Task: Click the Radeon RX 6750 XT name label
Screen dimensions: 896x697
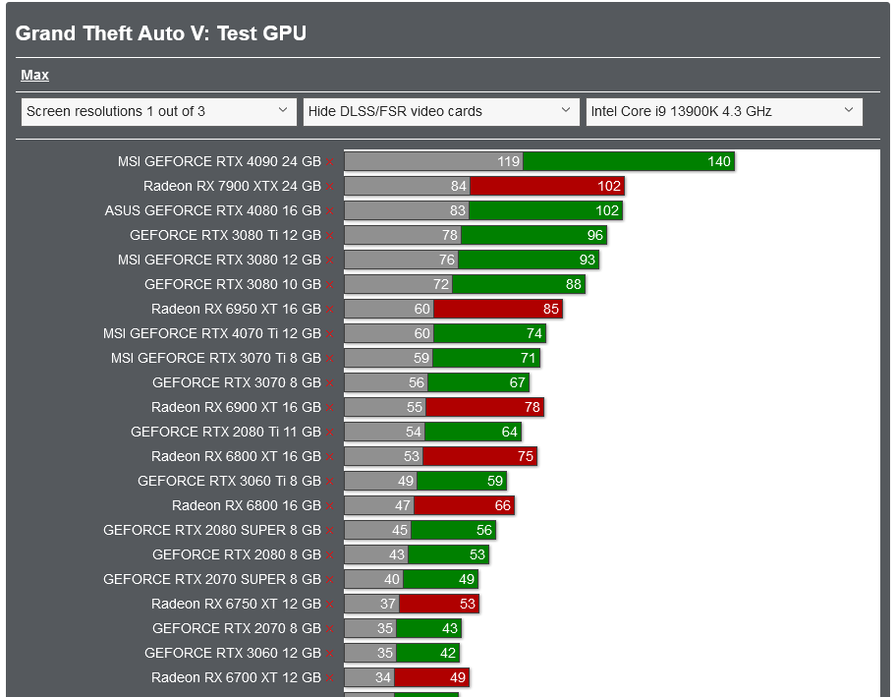Action: point(236,604)
